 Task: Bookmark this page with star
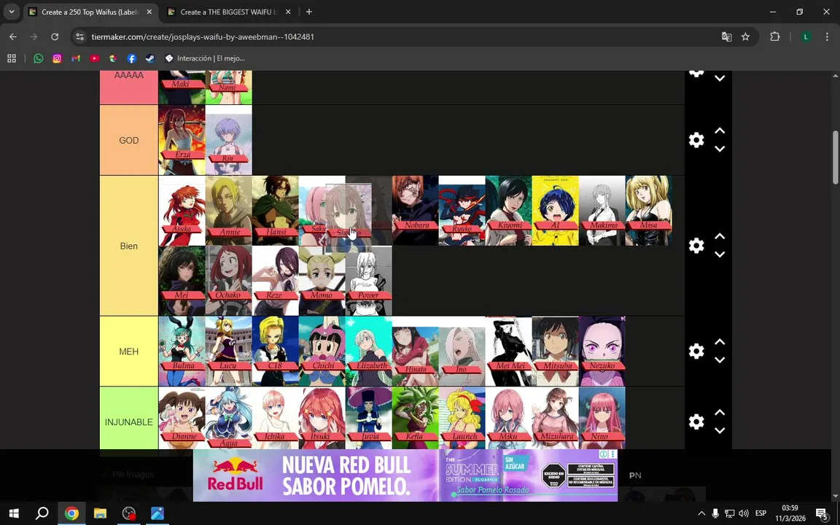click(x=745, y=37)
